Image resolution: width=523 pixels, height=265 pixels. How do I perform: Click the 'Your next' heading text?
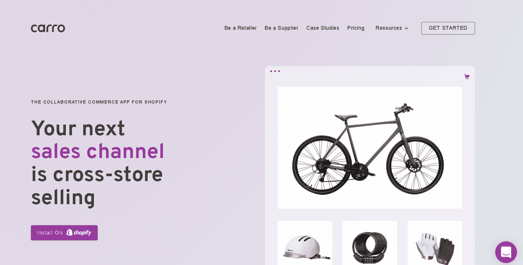[x=78, y=128]
